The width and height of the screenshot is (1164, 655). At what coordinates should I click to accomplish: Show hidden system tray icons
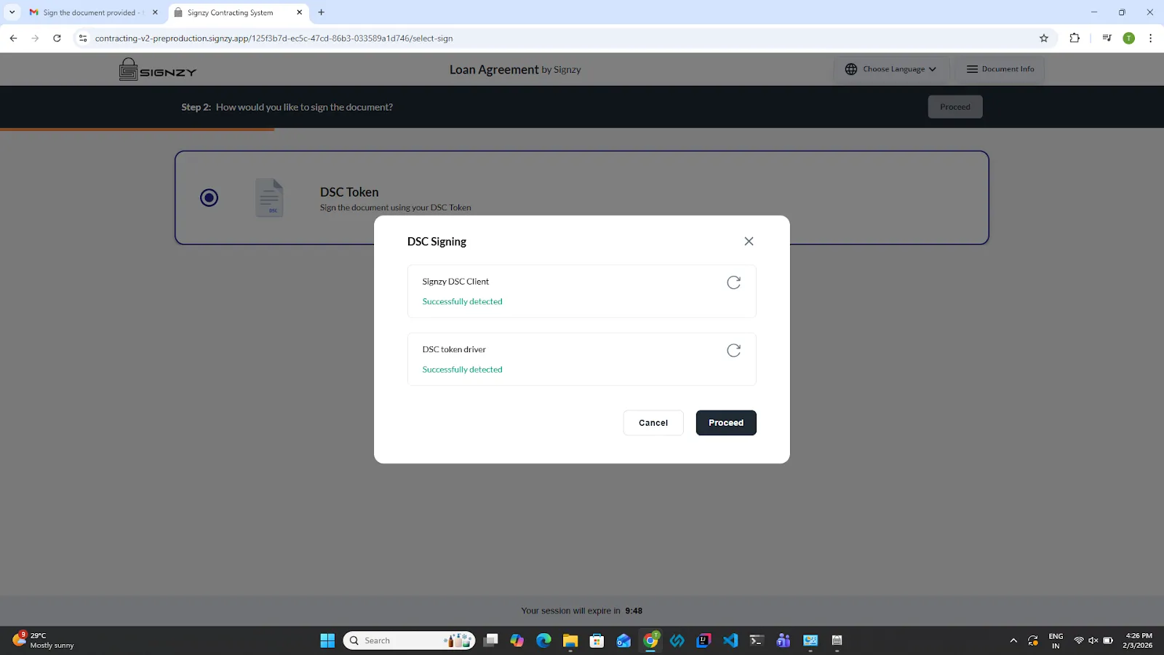[x=1013, y=640]
